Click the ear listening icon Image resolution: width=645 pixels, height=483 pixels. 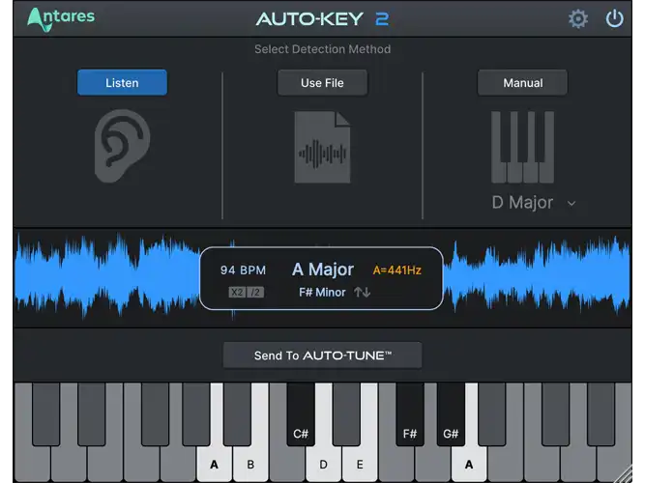pyautogui.click(x=122, y=146)
